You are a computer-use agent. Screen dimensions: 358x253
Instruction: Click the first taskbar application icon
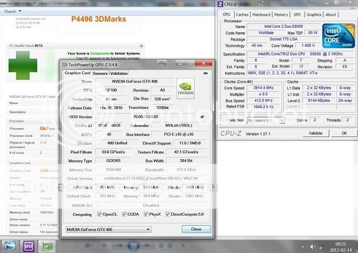10,245
